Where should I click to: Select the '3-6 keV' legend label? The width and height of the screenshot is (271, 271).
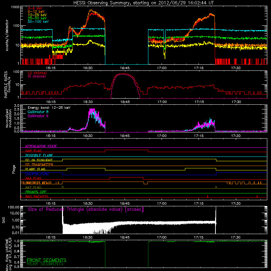click(35, 8)
